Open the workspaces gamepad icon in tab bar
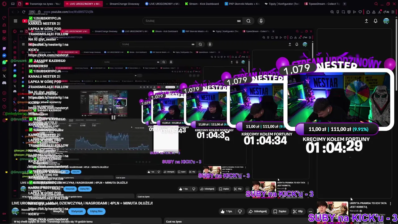 (13, 4)
